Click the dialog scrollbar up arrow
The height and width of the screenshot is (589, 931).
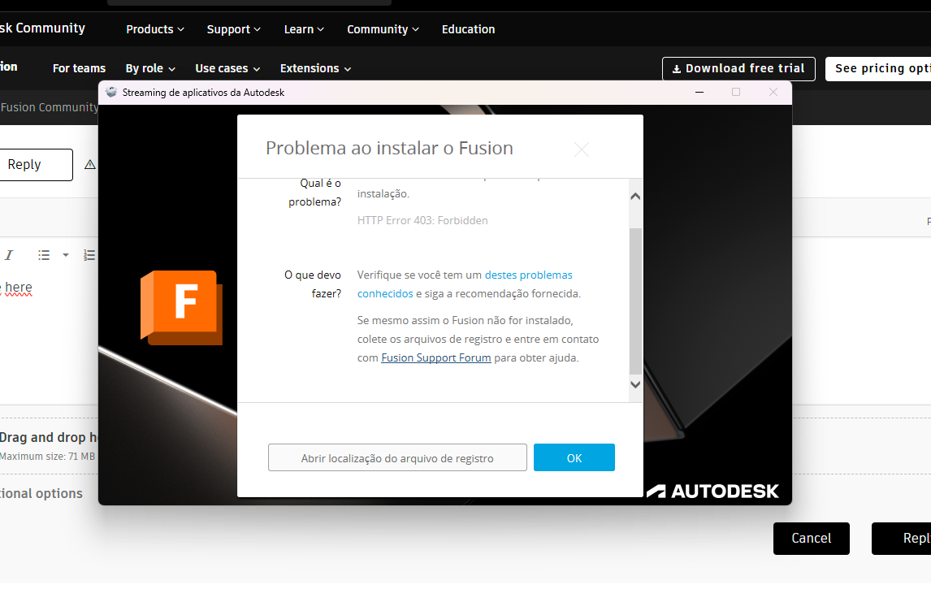pyautogui.click(x=635, y=197)
